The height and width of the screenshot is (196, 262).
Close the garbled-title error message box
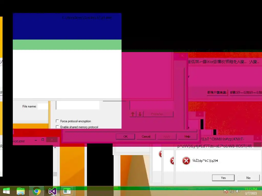(257, 138)
